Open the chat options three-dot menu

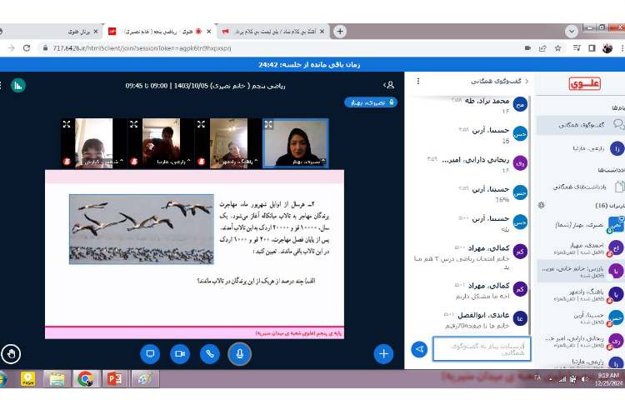coord(418,82)
